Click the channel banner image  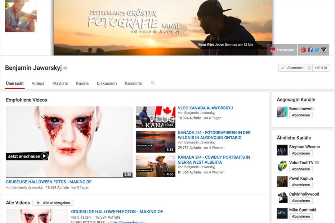click(x=163, y=28)
